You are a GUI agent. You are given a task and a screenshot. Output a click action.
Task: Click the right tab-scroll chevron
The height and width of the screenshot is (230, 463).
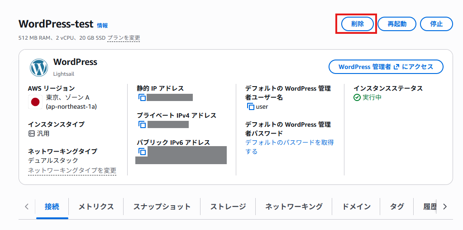[x=445, y=207]
